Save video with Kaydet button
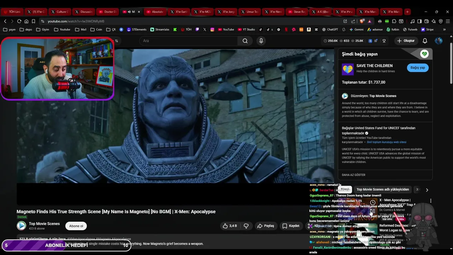 (291, 226)
